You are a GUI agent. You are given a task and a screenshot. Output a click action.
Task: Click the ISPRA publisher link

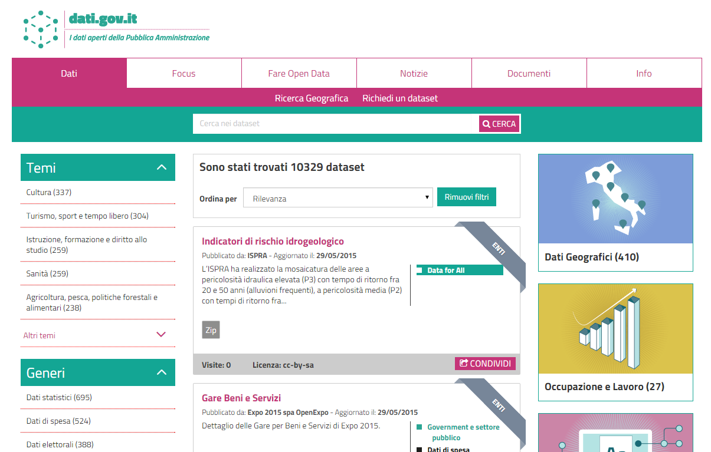(257, 256)
